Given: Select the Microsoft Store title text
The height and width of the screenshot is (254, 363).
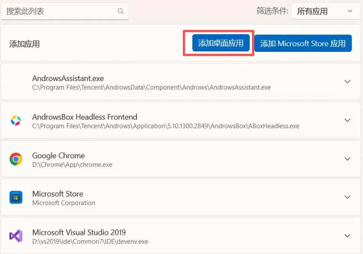Looking at the screenshot, I should (x=58, y=194).
